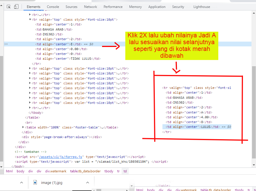Click the Elements panel vertical scrollbar thumb

(x=254, y=112)
